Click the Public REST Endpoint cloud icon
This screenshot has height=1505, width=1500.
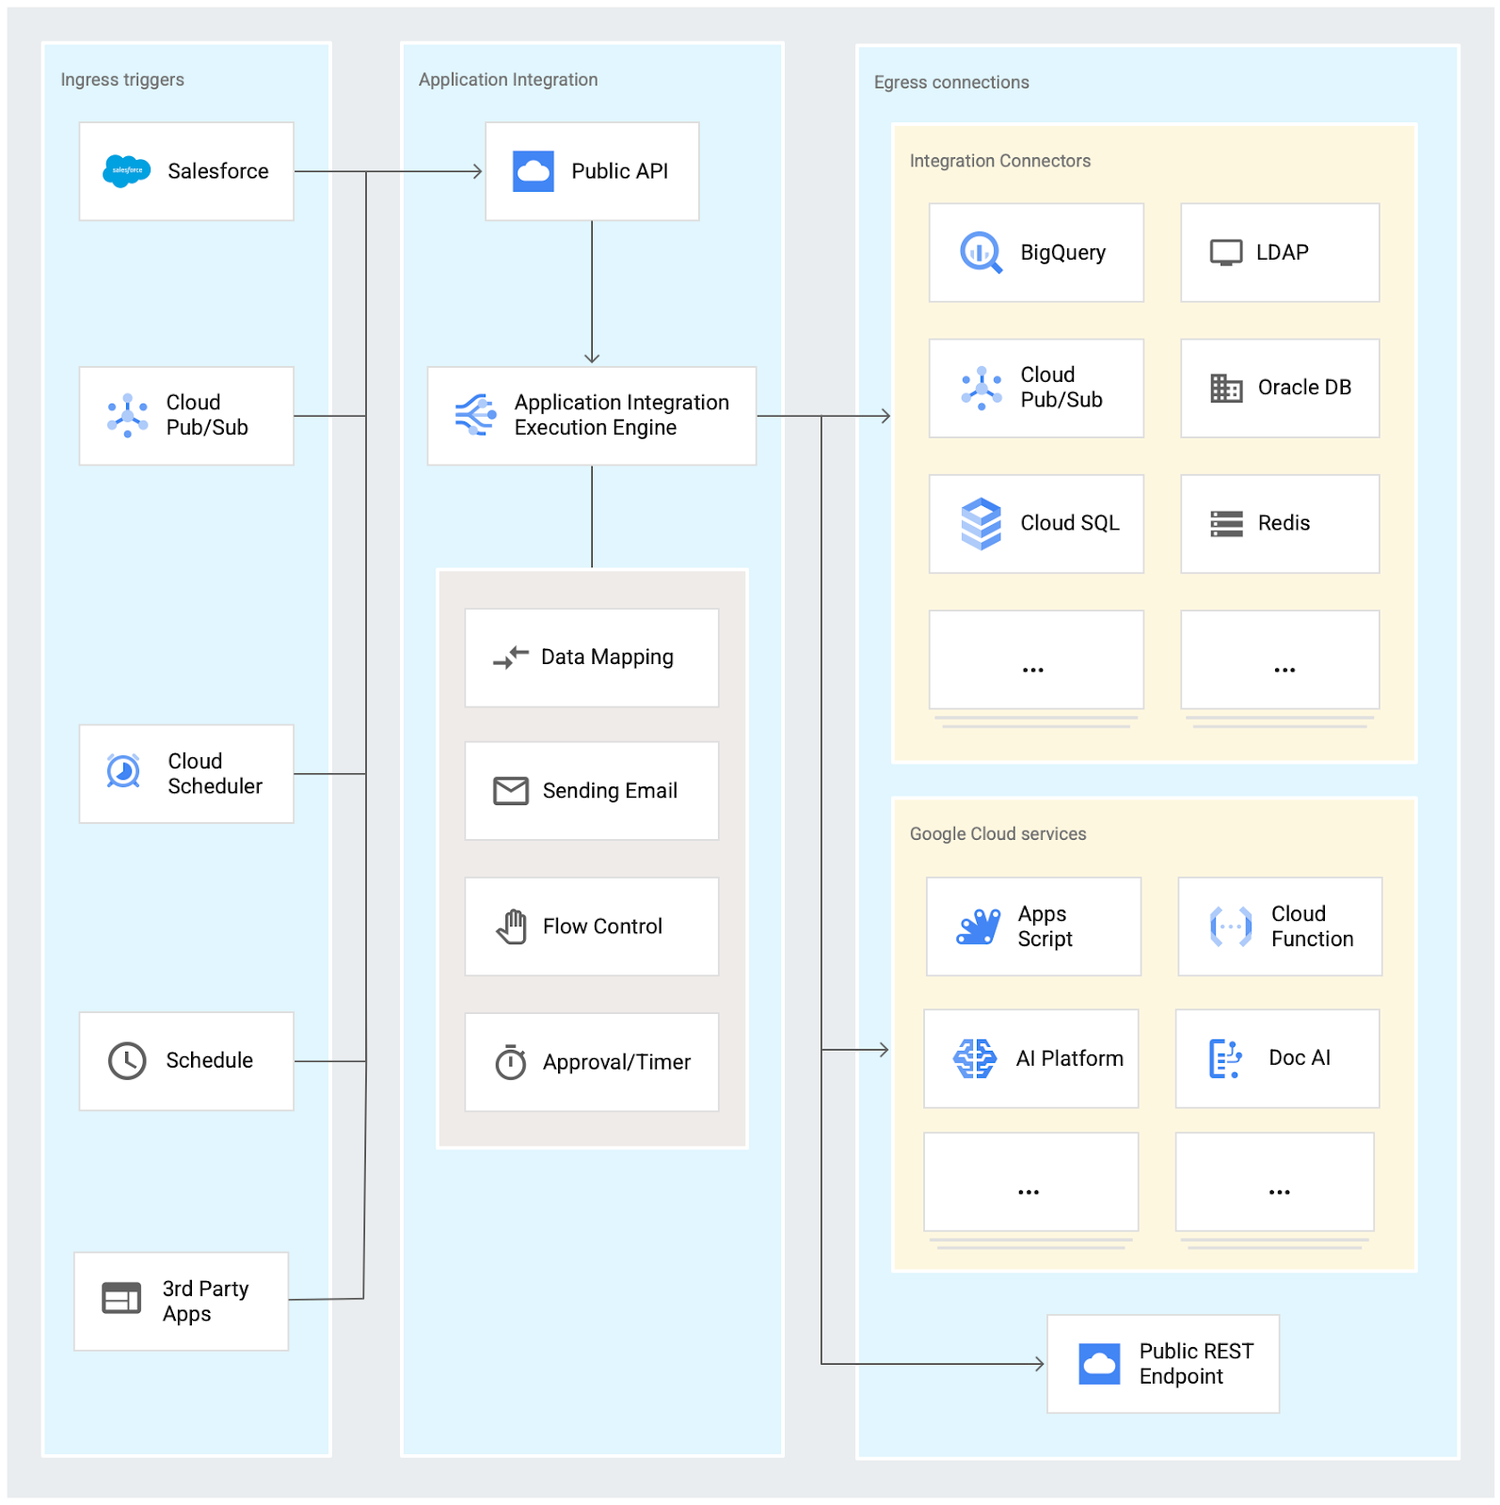coord(1099,1364)
